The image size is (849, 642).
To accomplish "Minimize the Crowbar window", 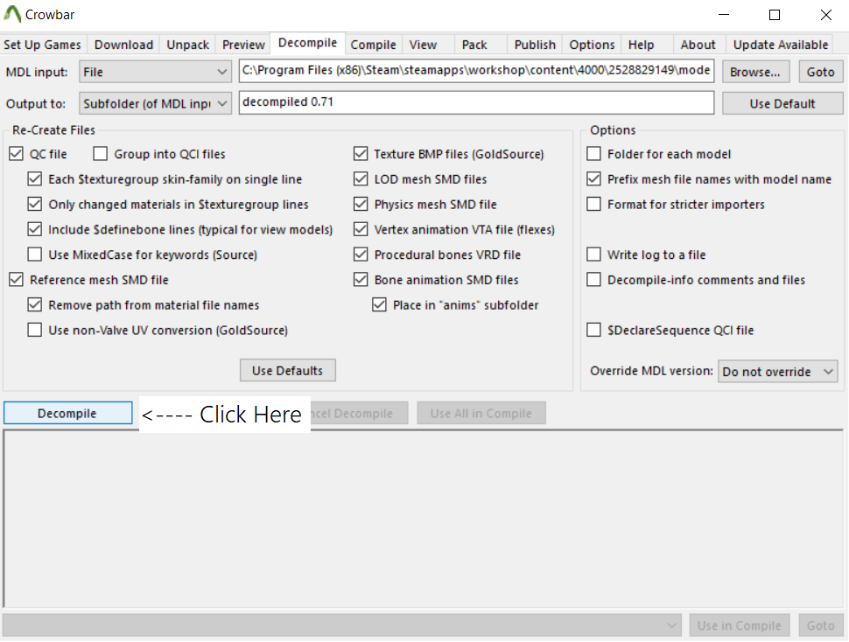I will (x=724, y=15).
